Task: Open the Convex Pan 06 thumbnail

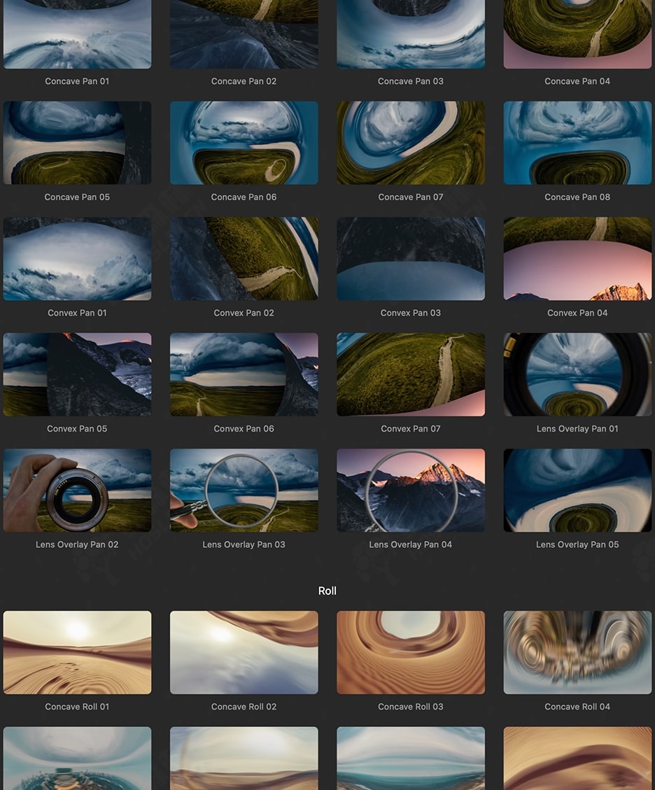Action: pyautogui.click(x=244, y=374)
